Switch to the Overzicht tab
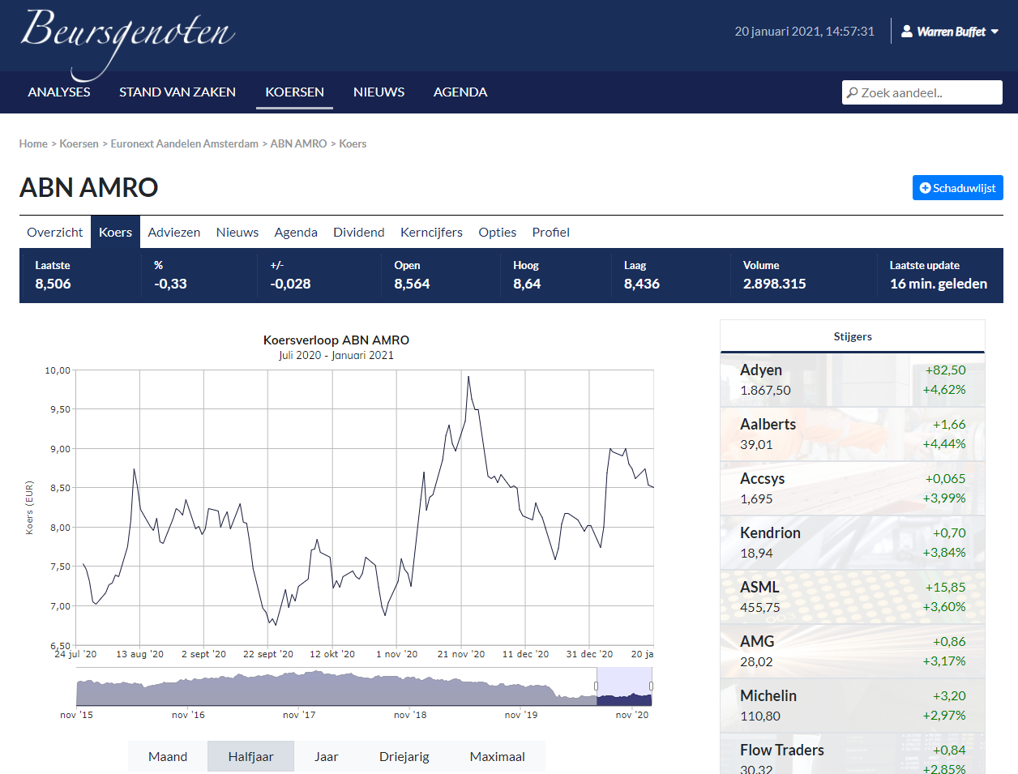This screenshot has width=1018, height=774. [55, 233]
